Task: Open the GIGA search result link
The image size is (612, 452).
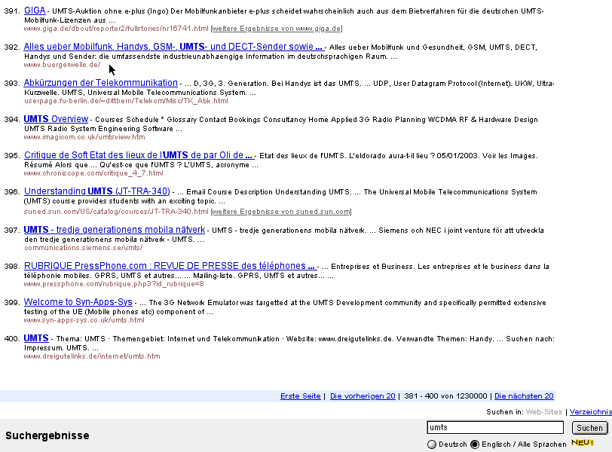Action: coord(35,11)
